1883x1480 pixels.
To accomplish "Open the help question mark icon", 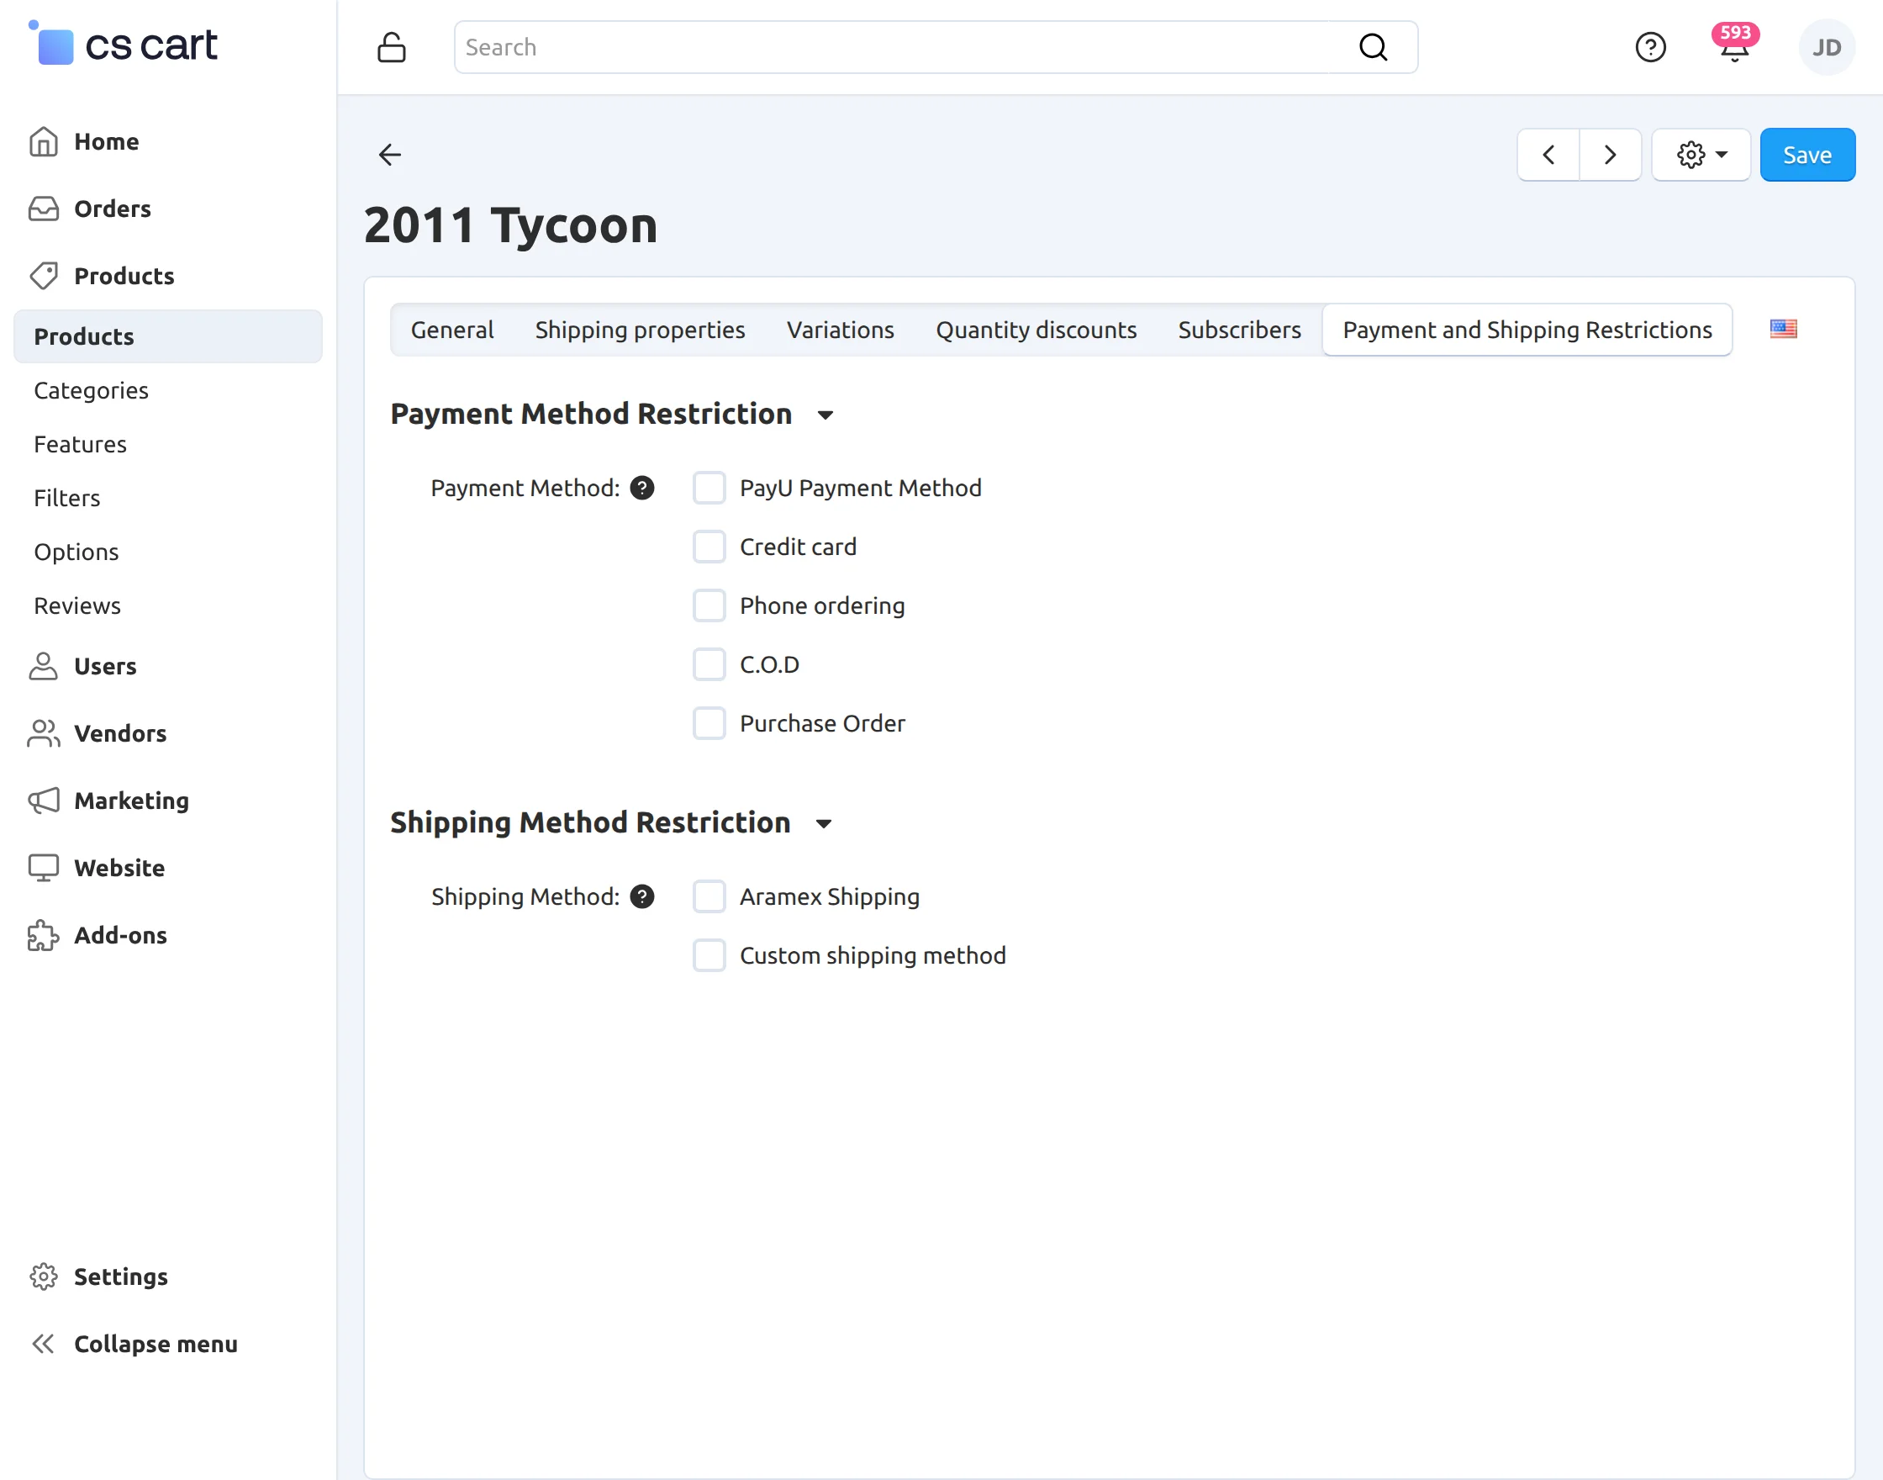I will coord(1650,47).
